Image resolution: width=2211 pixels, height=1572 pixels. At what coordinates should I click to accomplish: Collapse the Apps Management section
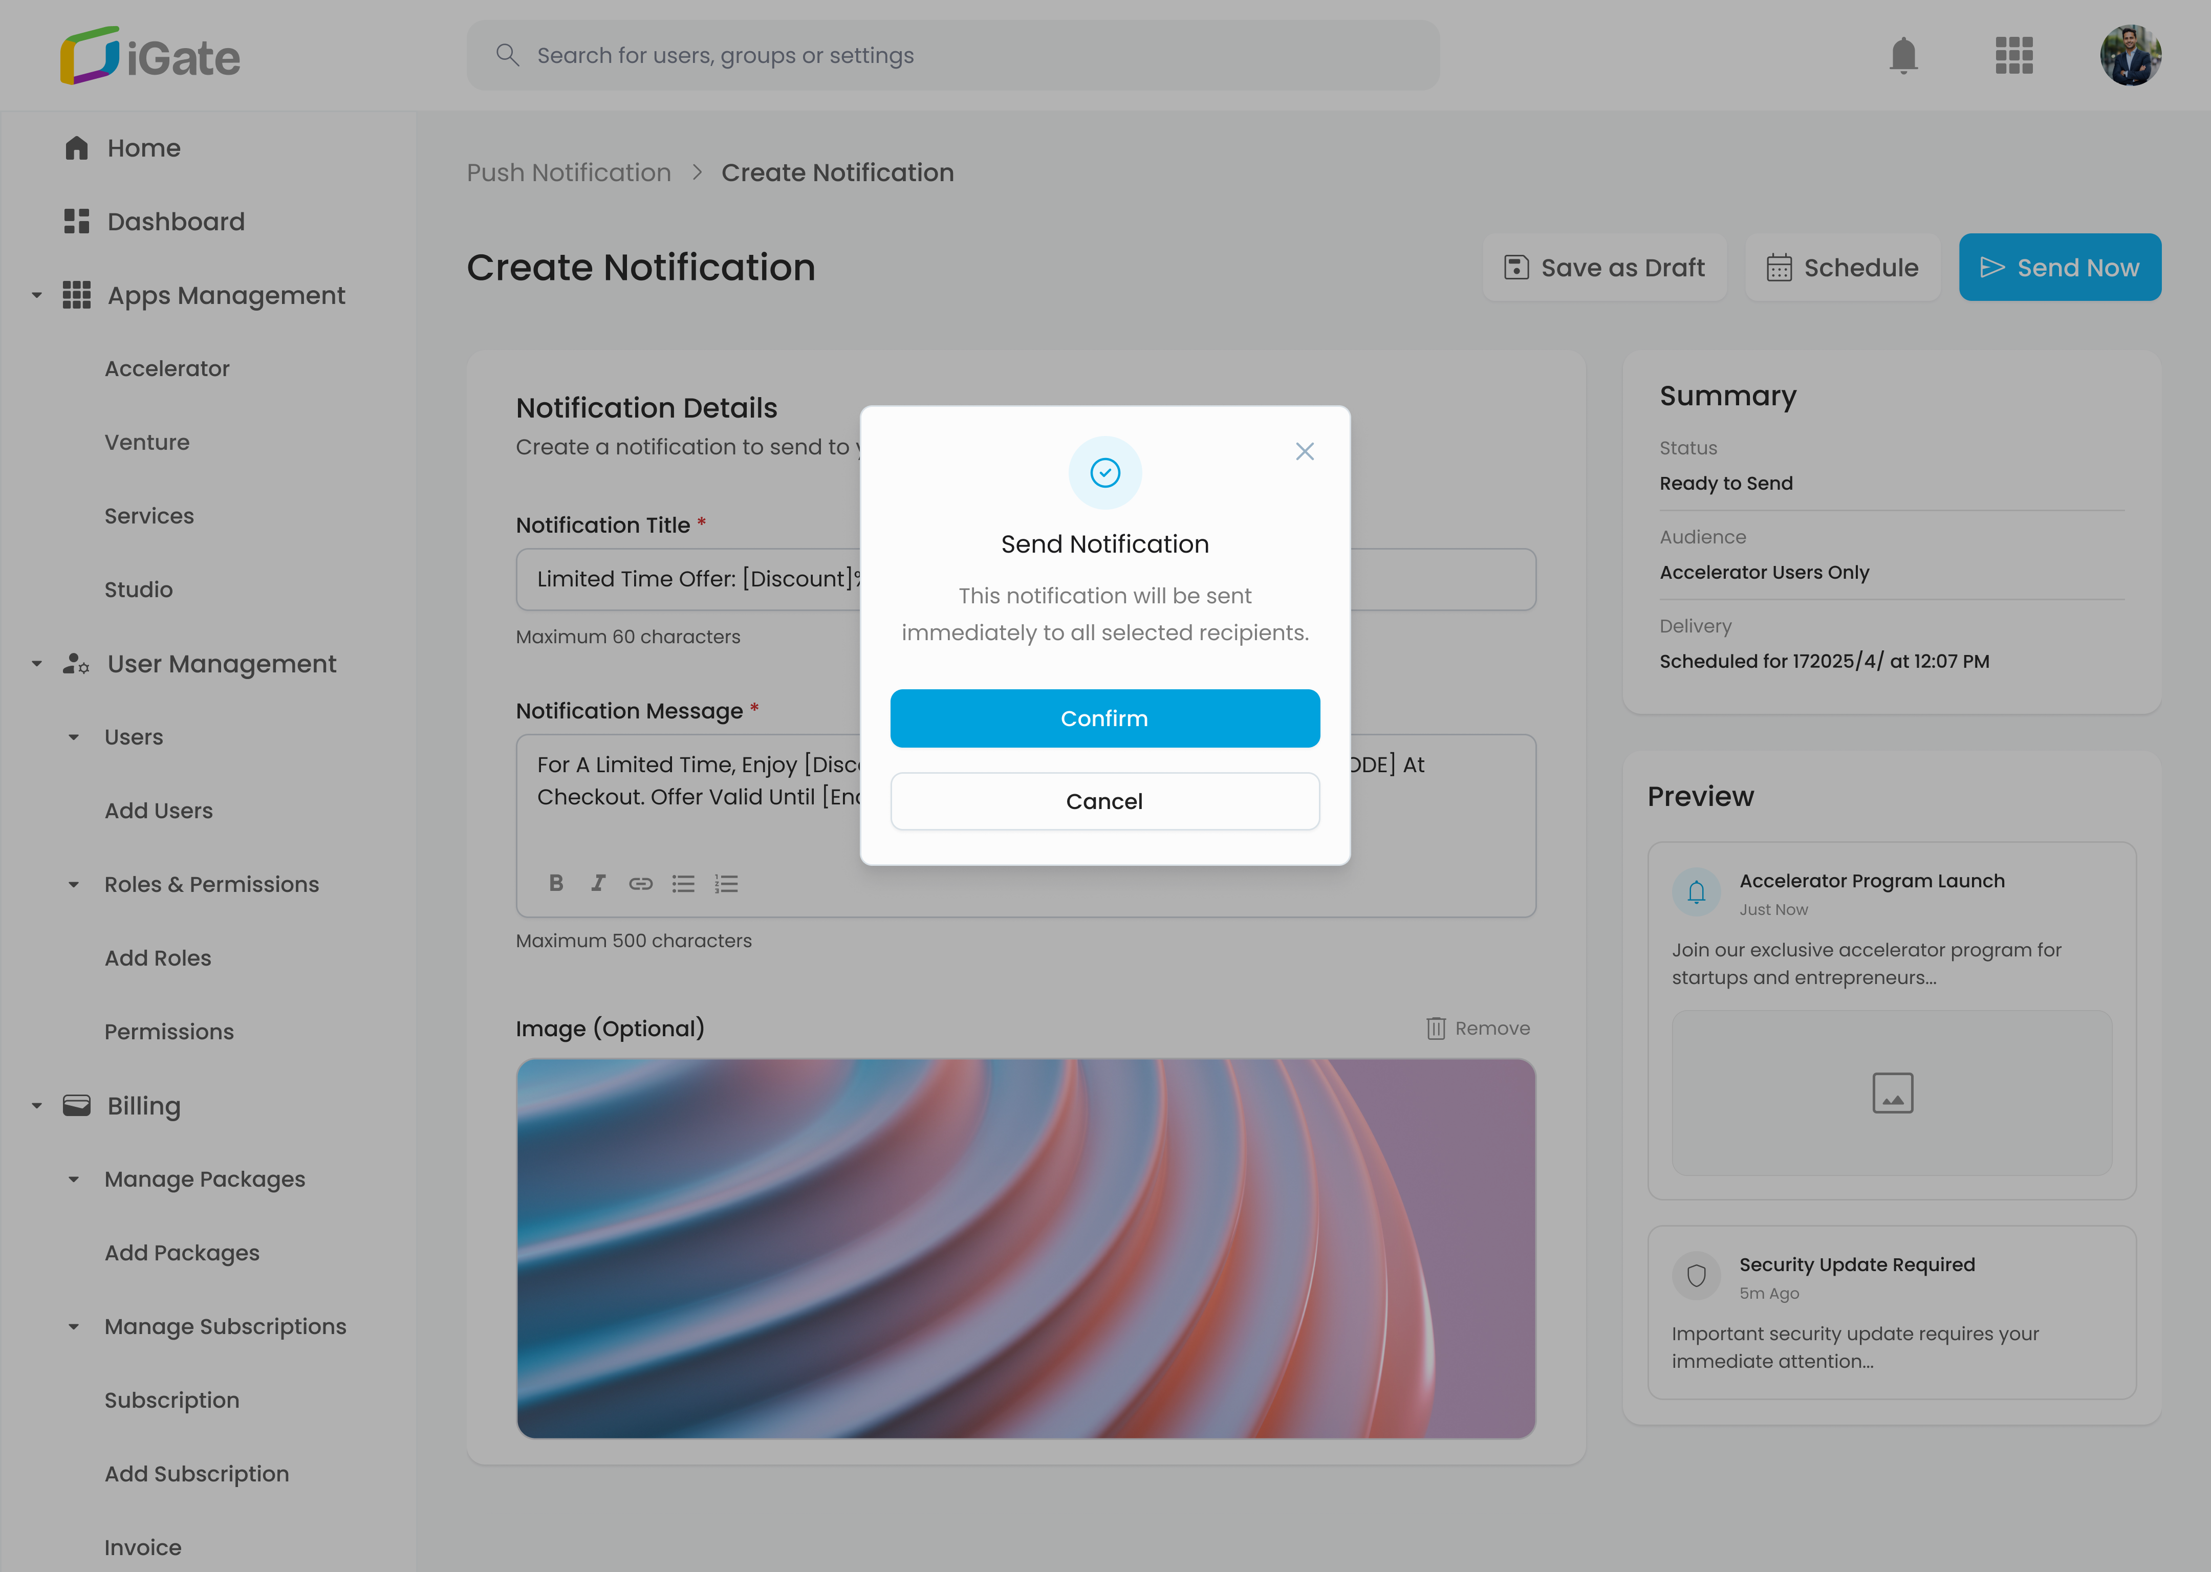pos(37,294)
